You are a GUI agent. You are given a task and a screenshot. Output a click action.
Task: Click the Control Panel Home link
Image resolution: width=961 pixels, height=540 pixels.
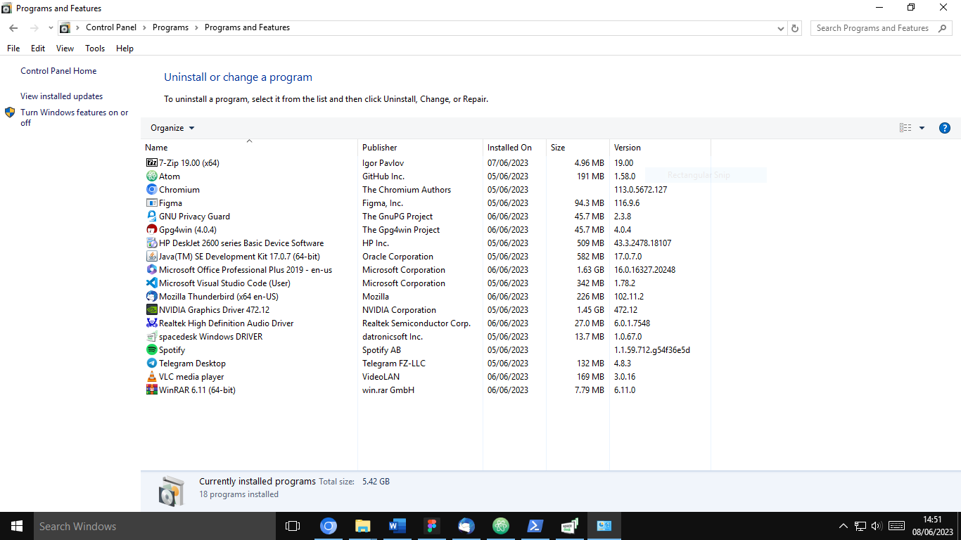[58, 71]
